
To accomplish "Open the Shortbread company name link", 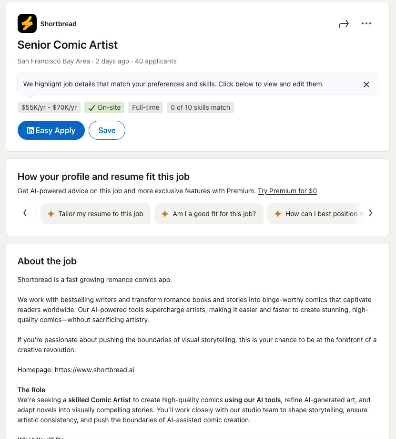I will click(x=59, y=24).
